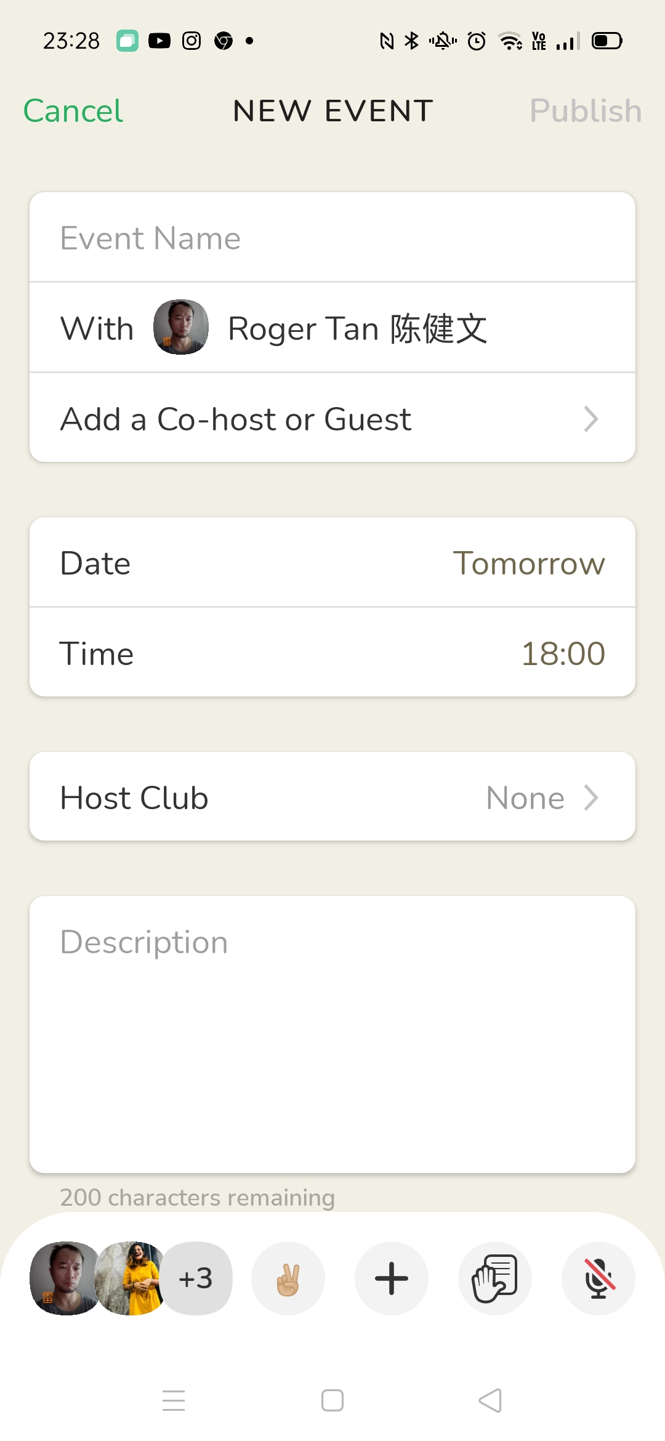
Task: Tap the Android back navigation triangle
Action: (491, 1400)
